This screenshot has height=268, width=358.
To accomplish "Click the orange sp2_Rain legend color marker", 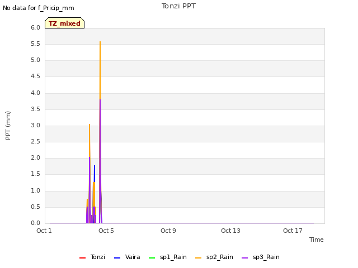I will click(199, 258).
